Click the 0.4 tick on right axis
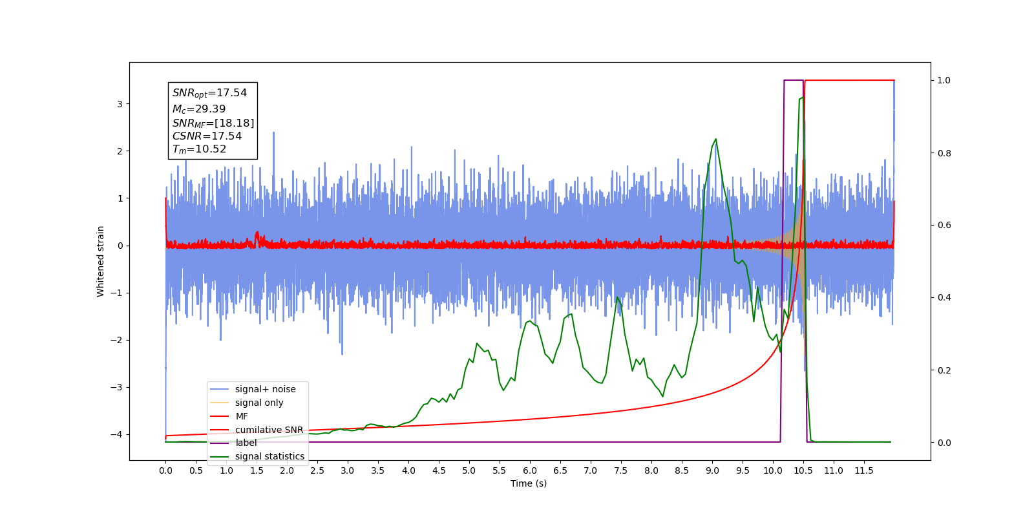1034x517 pixels. pyautogui.click(x=944, y=298)
